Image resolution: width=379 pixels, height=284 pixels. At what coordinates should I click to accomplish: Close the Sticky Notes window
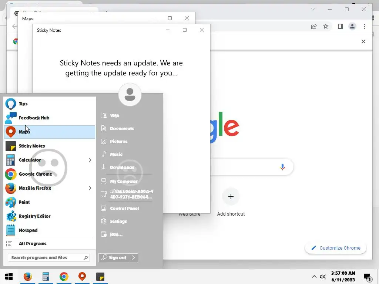pos(202,30)
